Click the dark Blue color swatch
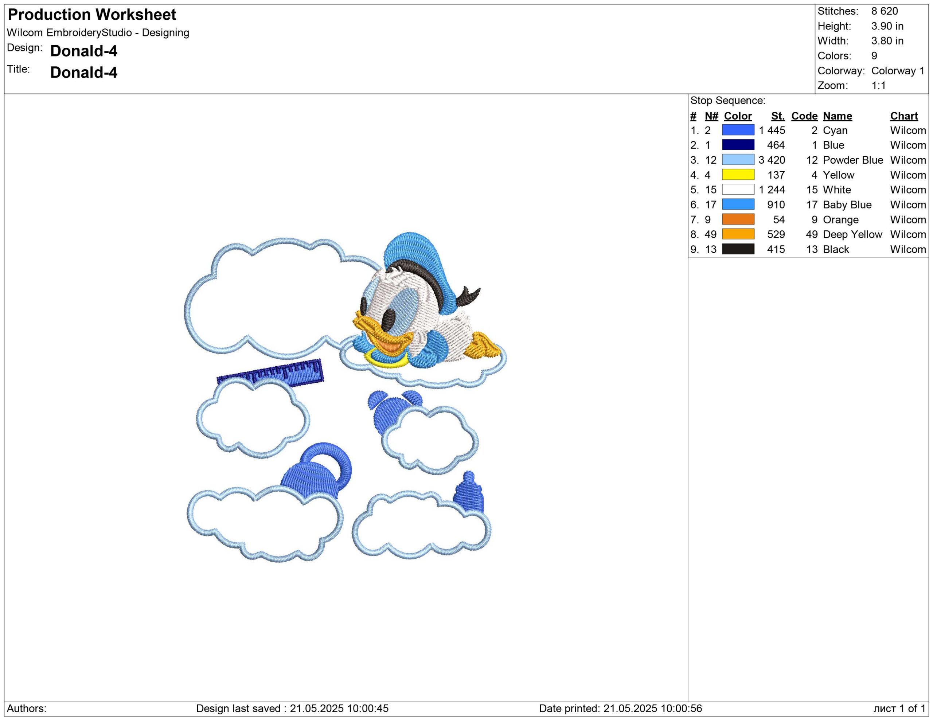This screenshot has width=933, height=718. 738,145
